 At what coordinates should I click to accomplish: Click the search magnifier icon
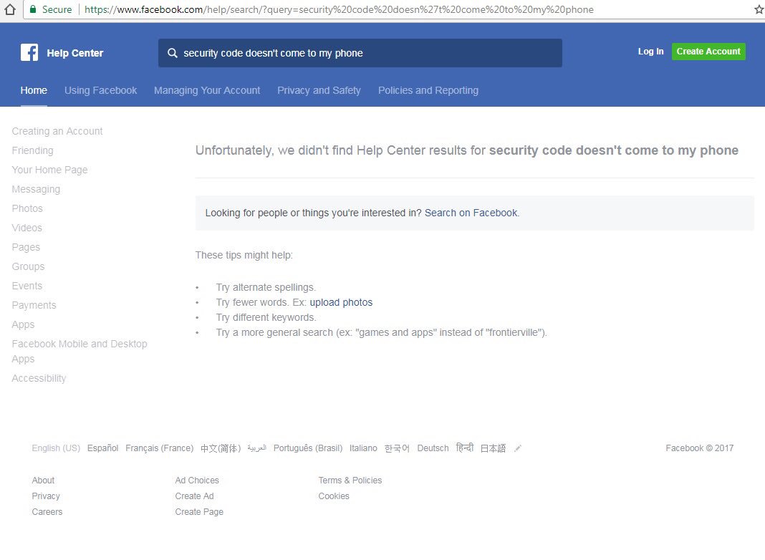click(x=172, y=53)
